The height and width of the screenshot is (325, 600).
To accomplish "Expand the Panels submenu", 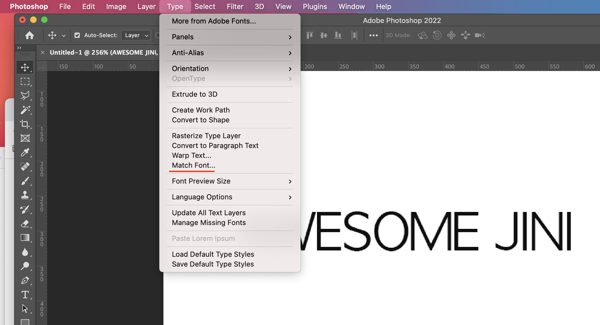I will [x=230, y=37].
